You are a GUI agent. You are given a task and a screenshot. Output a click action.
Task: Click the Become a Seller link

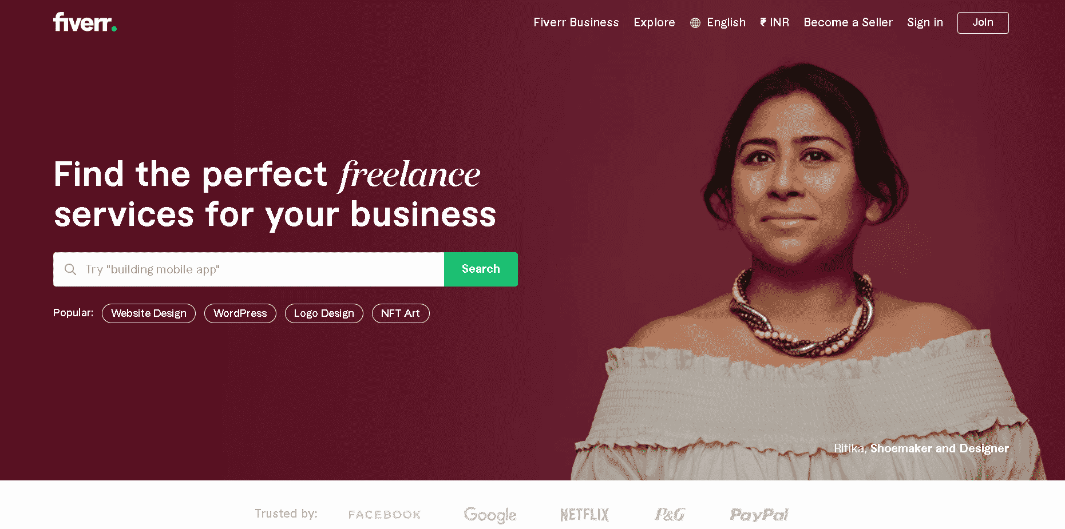click(x=848, y=22)
